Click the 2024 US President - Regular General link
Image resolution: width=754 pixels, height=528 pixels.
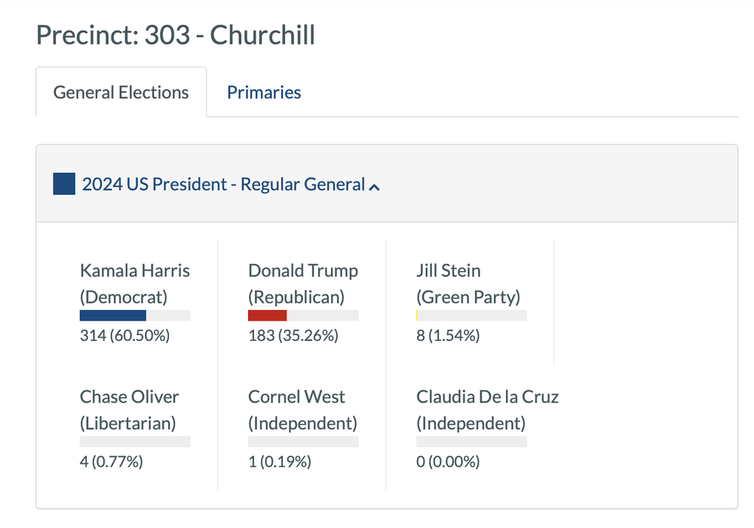tap(223, 184)
